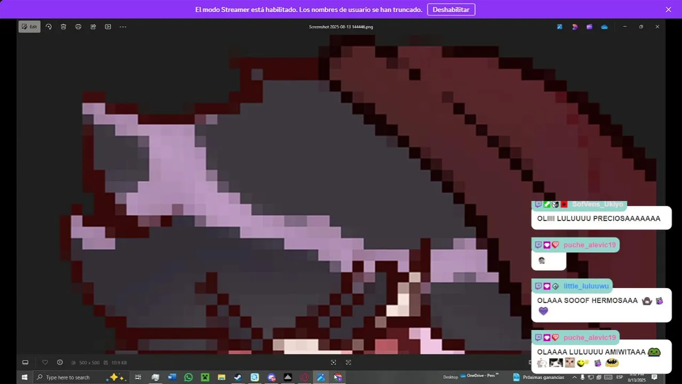Click message OLAAA SOOOF HERMOSAAA
Viewport: 682px width, 384px height.
point(588,301)
